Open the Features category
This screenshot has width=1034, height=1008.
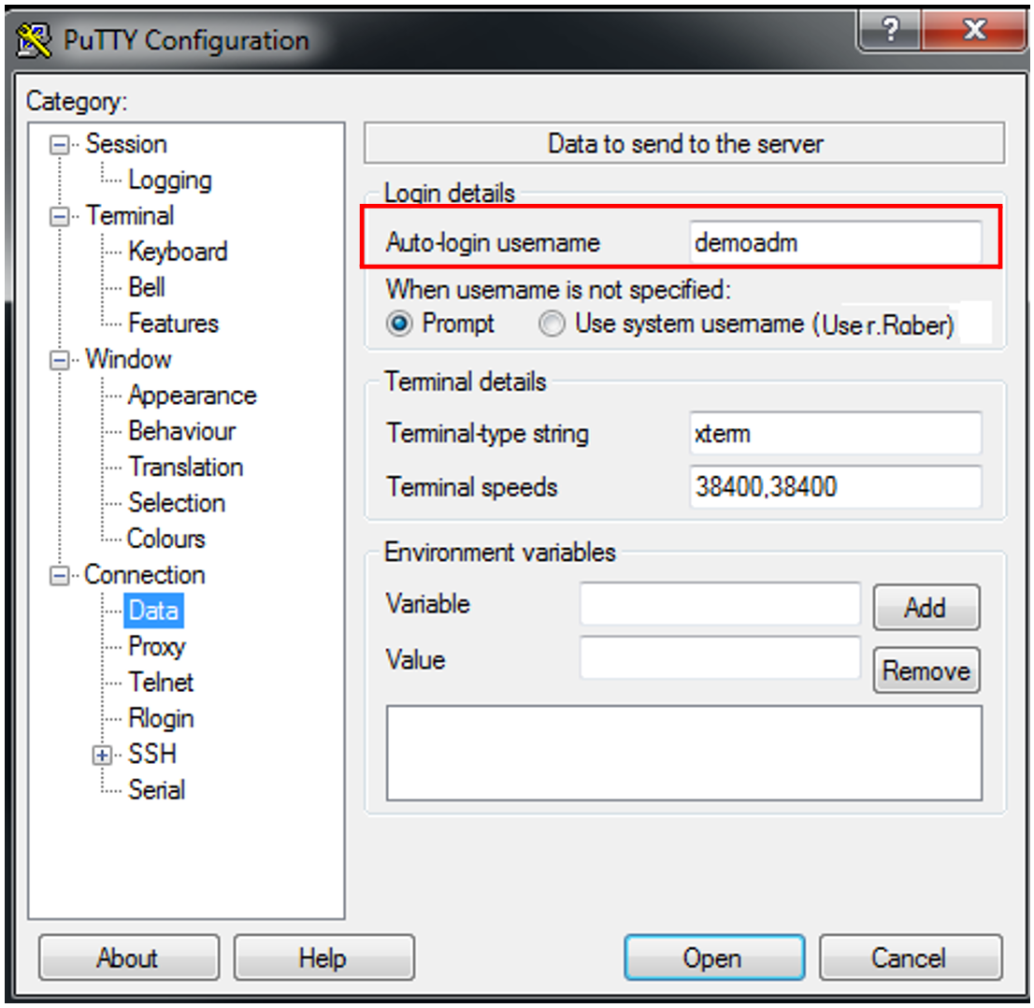point(173,324)
